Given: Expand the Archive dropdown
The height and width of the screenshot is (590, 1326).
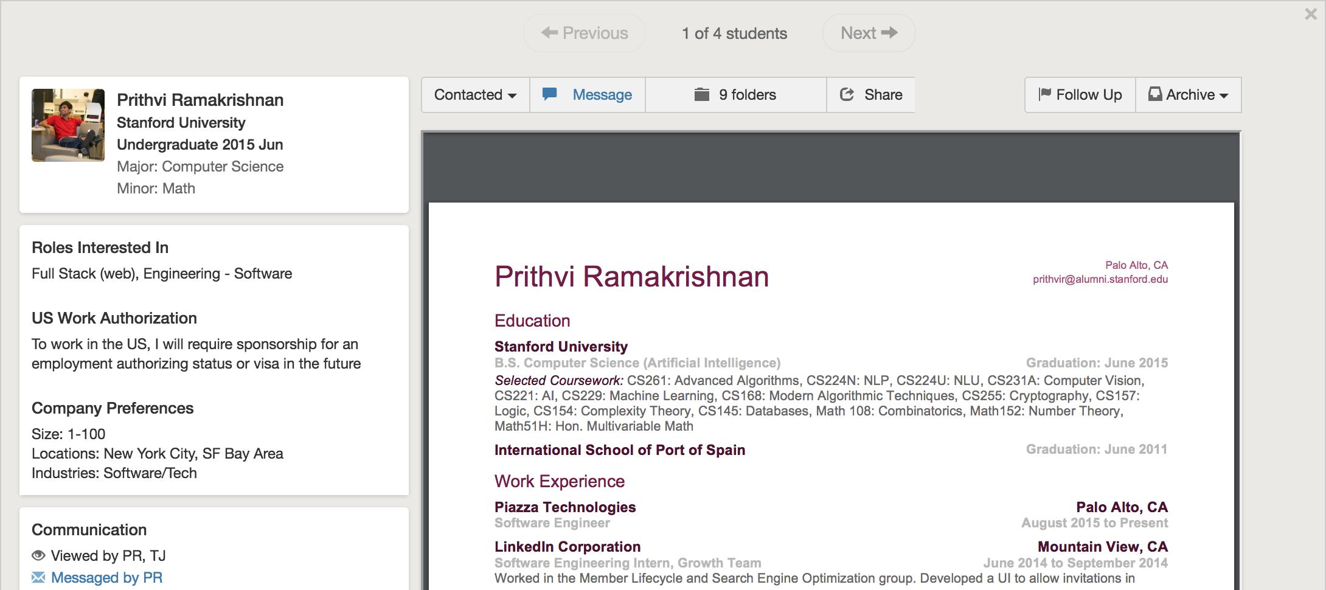Looking at the screenshot, I should tap(1189, 95).
